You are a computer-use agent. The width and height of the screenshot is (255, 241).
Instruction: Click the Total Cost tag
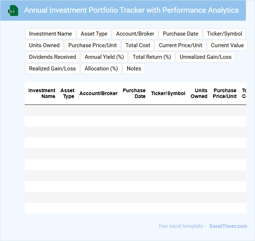138,45
